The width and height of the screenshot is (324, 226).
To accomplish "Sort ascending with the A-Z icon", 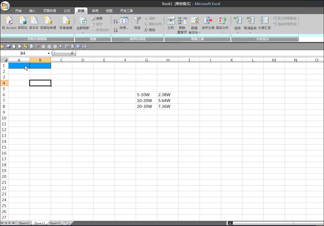I will click(x=116, y=22).
